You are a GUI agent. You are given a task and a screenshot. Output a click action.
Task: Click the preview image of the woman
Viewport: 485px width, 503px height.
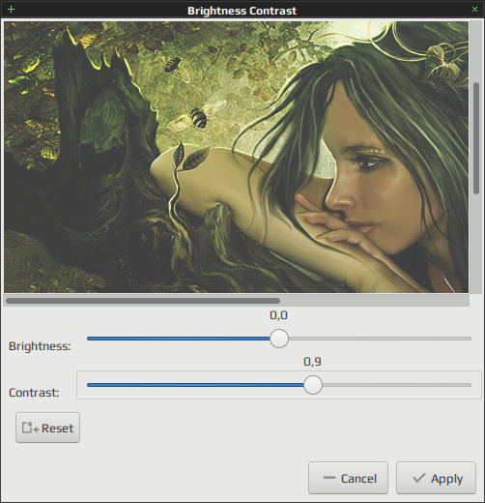(237, 158)
